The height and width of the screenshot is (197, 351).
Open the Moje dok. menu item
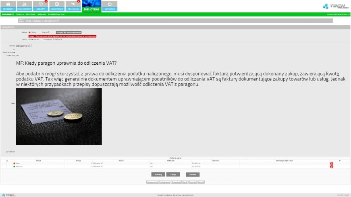[x=31, y=14]
